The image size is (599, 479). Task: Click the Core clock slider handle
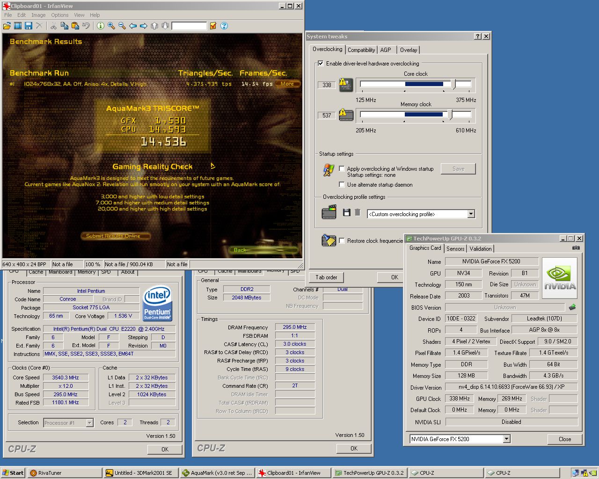453,84
